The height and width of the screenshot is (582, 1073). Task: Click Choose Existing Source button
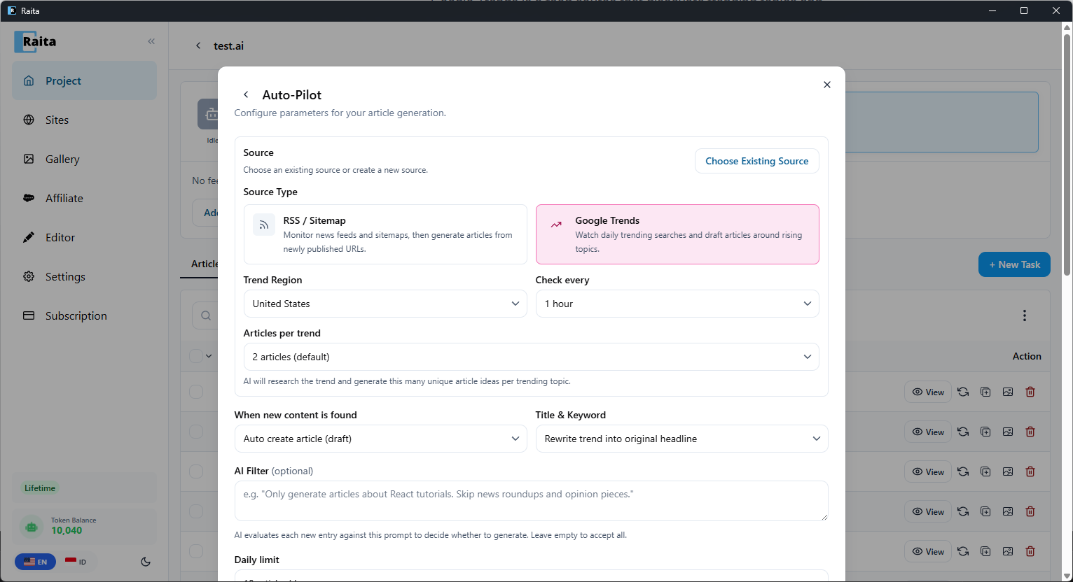[756, 161]
